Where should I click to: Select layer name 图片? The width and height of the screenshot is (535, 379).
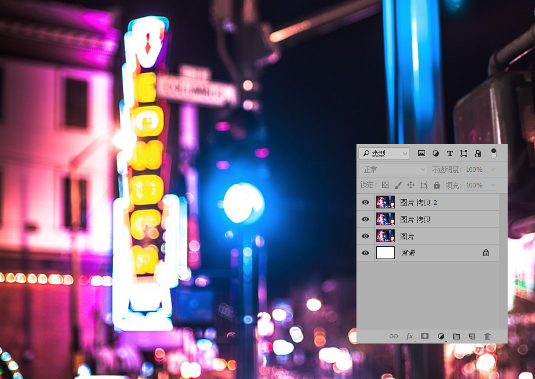pos(407,236)
